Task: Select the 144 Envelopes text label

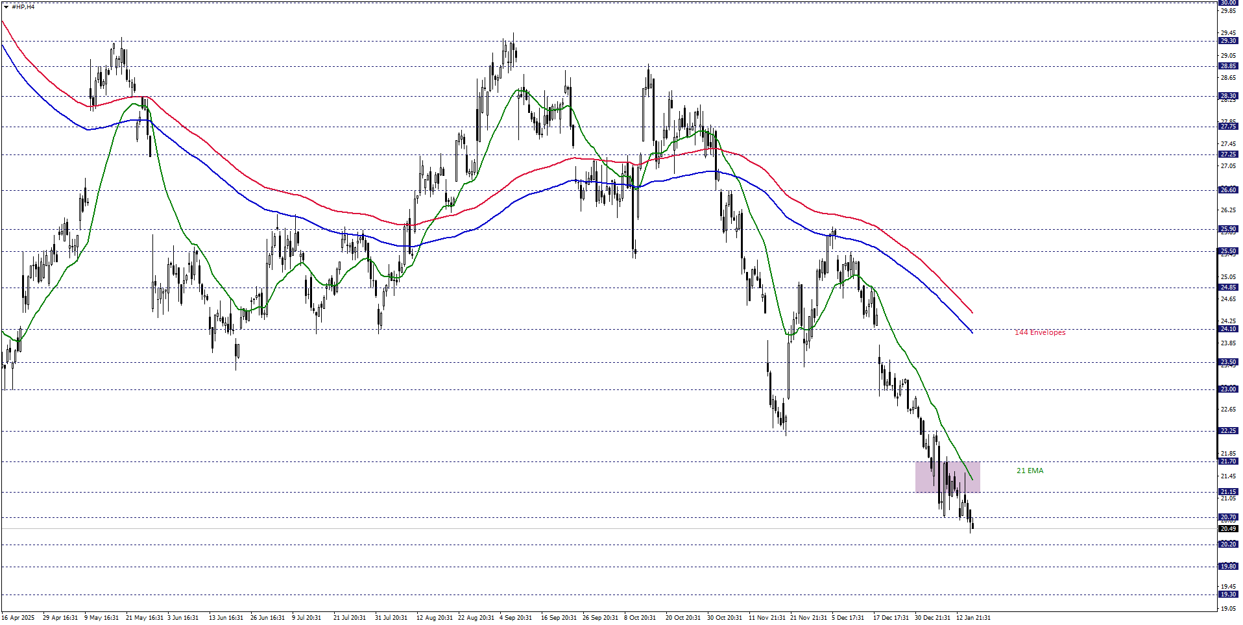Action: pyautogui.click(x=1039, y=332)
